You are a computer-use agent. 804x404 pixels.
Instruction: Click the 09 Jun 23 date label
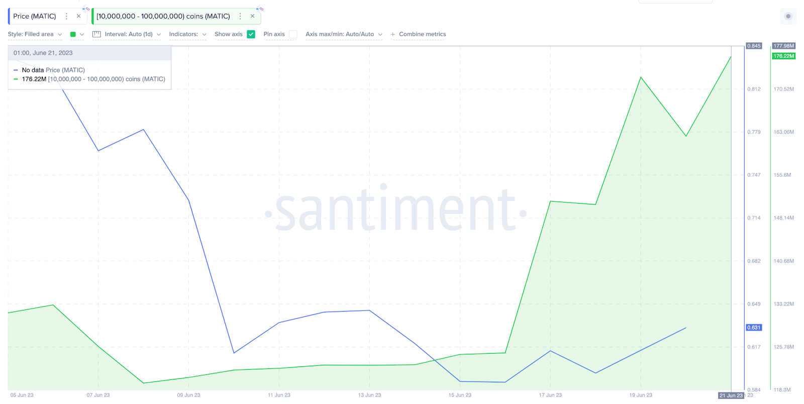tap(188, 395)
